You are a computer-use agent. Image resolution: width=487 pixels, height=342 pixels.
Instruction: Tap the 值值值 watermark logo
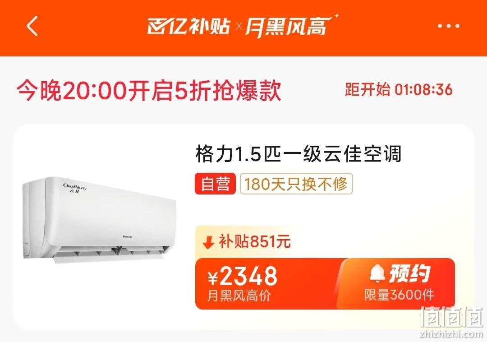[x=451, y=318]
